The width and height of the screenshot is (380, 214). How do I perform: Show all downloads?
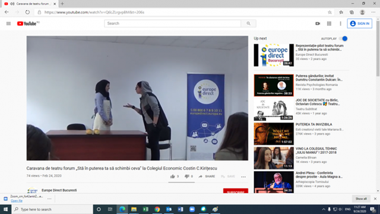tap(361, 199)
